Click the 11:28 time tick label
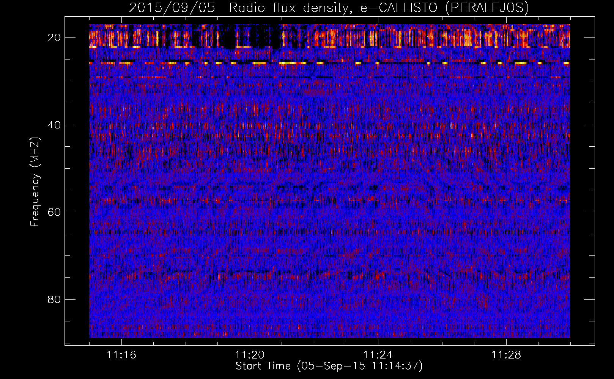Image resolution: width=614 pixels, height=379 pixels. (506, 355)
